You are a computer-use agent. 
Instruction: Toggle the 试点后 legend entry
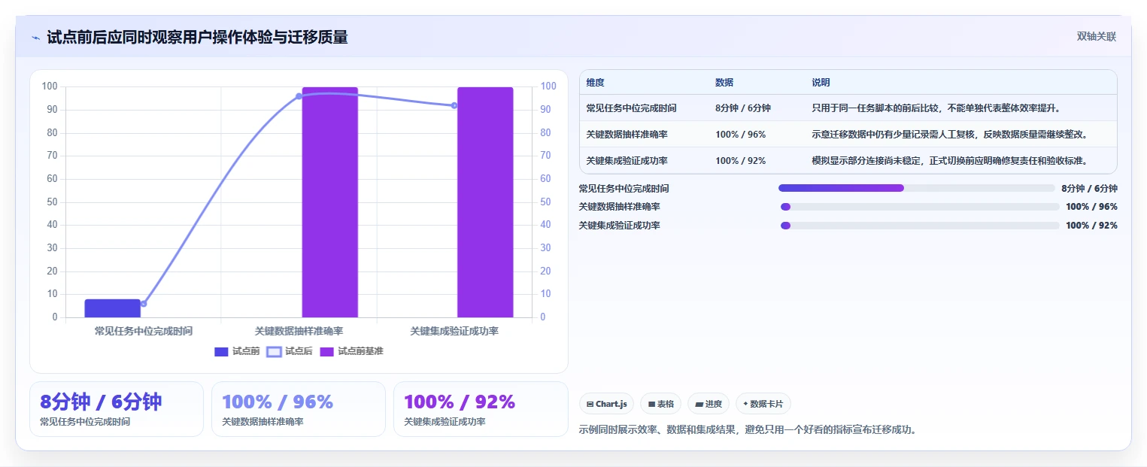point(290,351)
